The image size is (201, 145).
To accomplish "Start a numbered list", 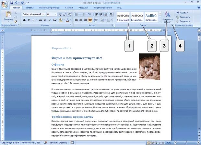I will click(83, 14).
